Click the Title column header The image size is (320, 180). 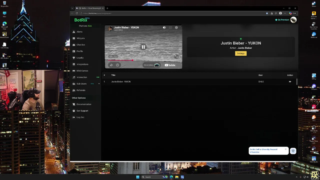[113, 75]
